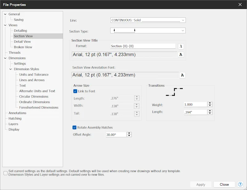Open Lines and Arrows settings
Image resolution: width=247 pixels, height=190 pixels.
tap(32, 80)
